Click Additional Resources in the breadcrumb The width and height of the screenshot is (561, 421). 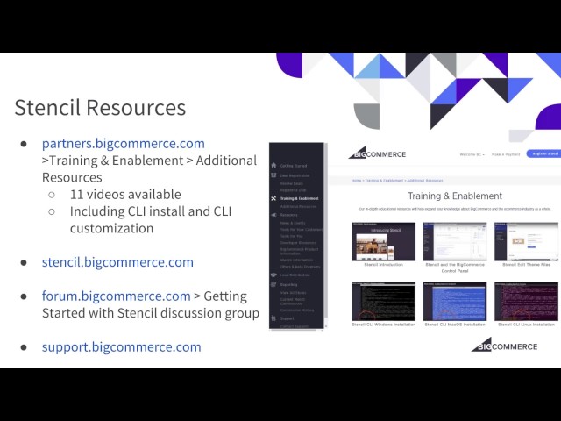(424, 181)
